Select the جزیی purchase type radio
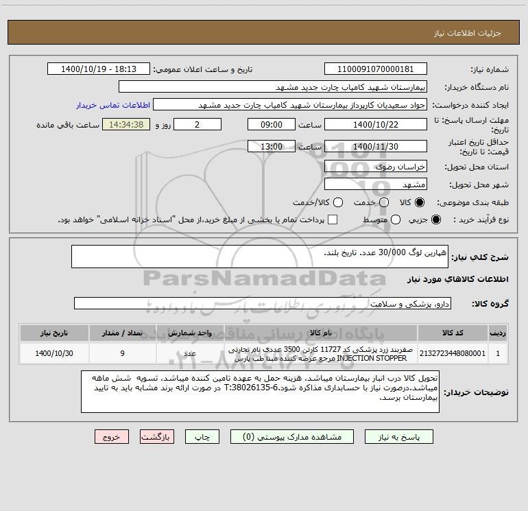This screenshot has width=528, height=511. point(436,219)
